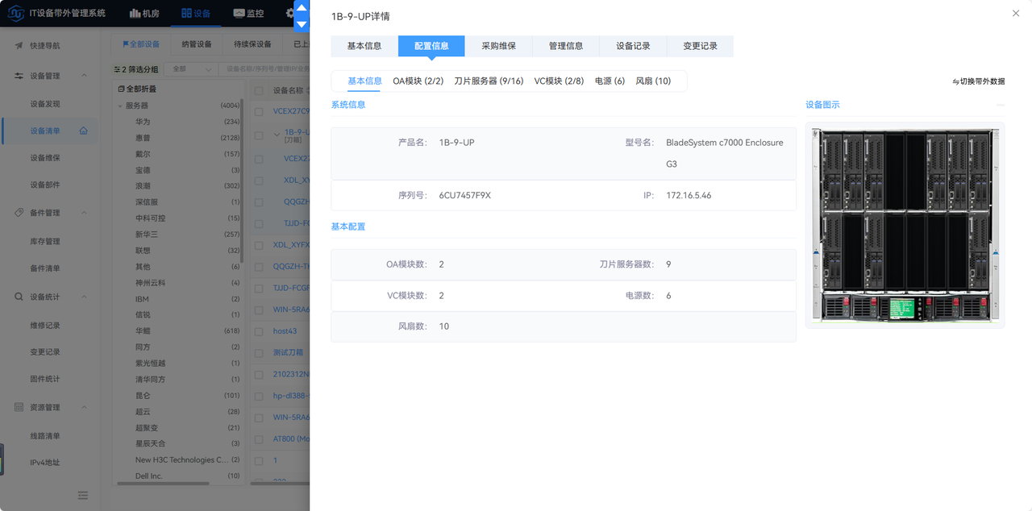Open 设备部件 in the sidebar
This screenshot has width=1032, height=511.
45,185
